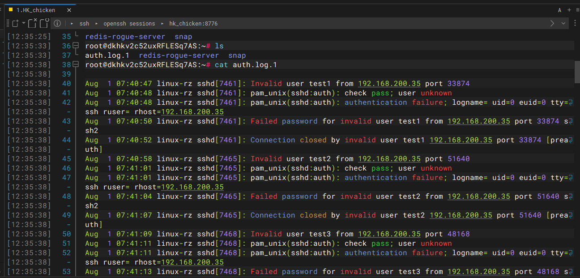This screenshot has width=580, height=278.
Task: Open the hamburger menu at top right
Action: coord(577,10)
